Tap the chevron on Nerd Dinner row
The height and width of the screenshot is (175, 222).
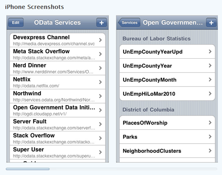click(100, 68)
